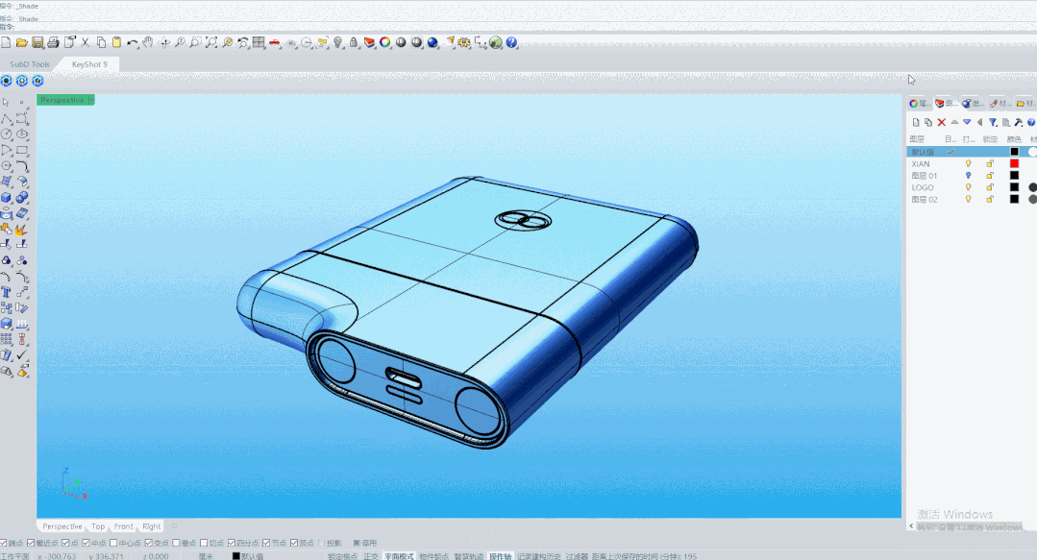Viewport: 1037px width, 560px height.
Task: Toggle 锁定格点 in the status bar
Action: point(342,556)
